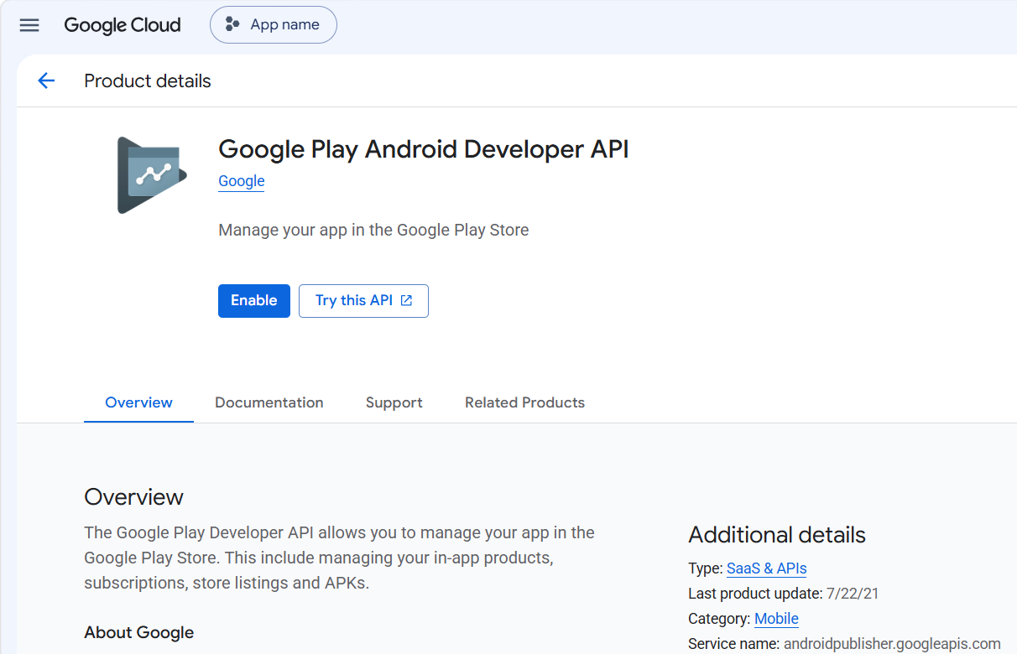The height and width of the screenshot is (654, 1017).
Task: Switch to the Documentation tab
Action: 269,402
